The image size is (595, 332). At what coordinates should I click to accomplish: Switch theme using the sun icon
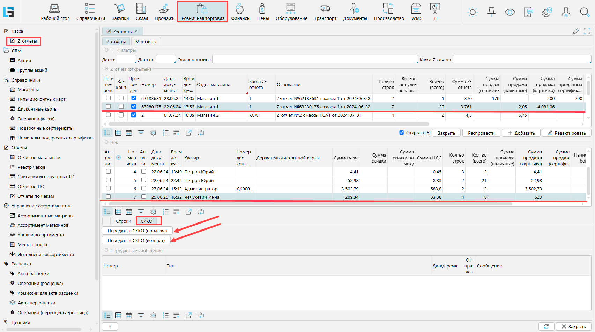click(x=473, y=13)
